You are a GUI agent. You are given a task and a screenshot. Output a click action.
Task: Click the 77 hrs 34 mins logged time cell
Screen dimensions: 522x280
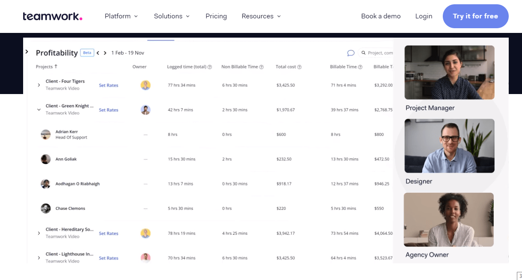point(182,85)
